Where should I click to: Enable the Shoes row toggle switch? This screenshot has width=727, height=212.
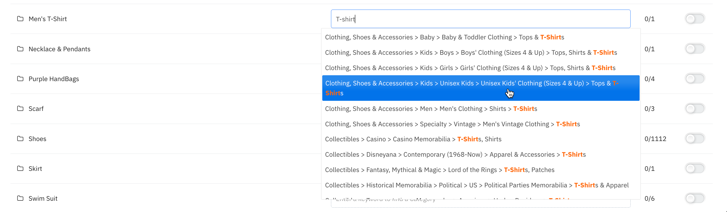point(695,138)
